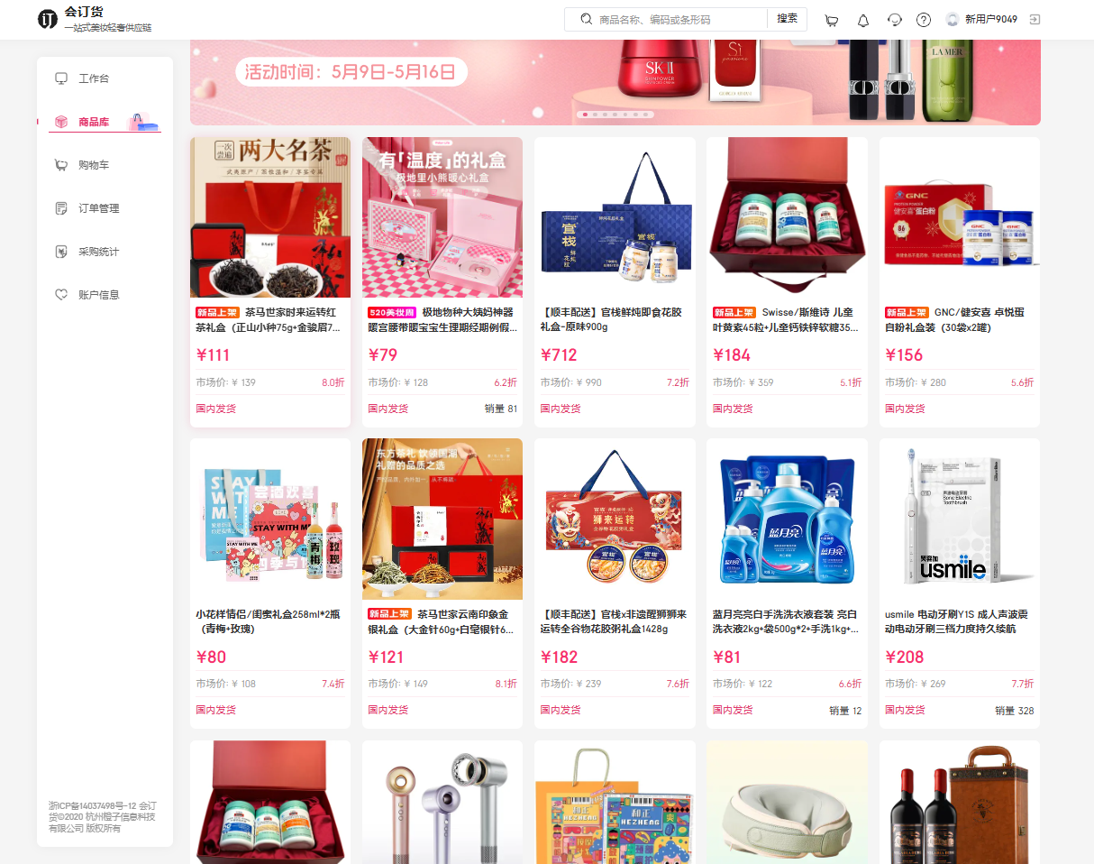
Task: Open the usmile electric toothbrush product image
Action: (x=960, y=519)
